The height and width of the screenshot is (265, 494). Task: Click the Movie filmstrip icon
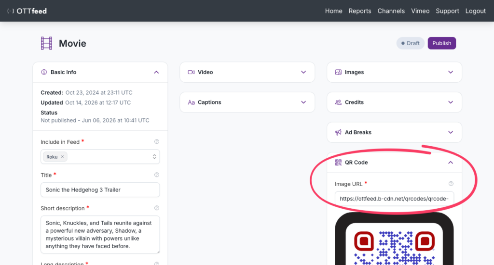tap(46, 43)
